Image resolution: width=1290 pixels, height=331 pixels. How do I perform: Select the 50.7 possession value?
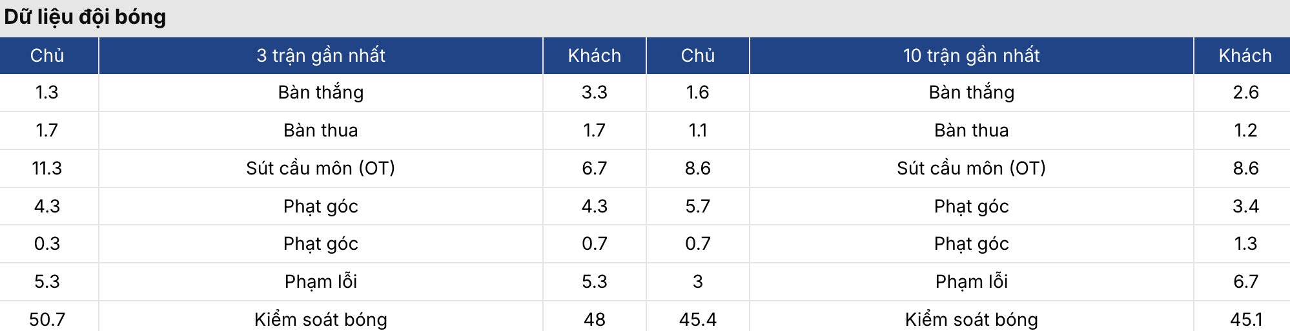click(47, 319)
